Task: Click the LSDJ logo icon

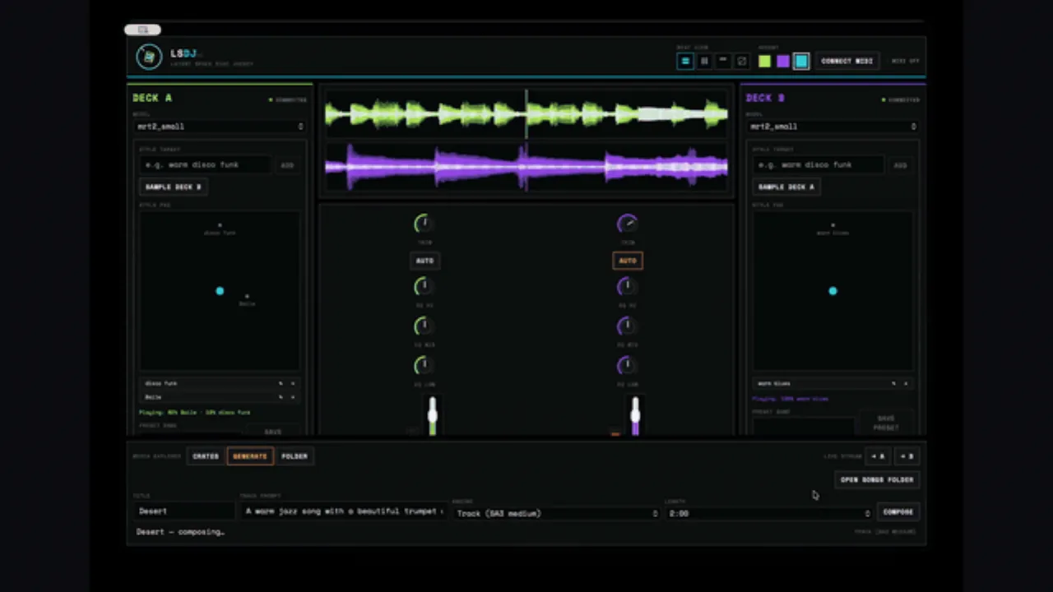Action: coord(149,57)
